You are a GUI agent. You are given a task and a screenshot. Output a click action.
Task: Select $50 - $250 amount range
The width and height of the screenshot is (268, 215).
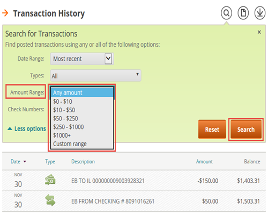point(82,118)
